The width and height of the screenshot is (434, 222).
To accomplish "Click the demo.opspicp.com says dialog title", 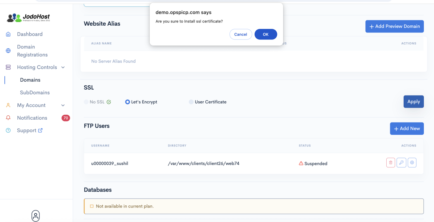I will click(183, 12).
